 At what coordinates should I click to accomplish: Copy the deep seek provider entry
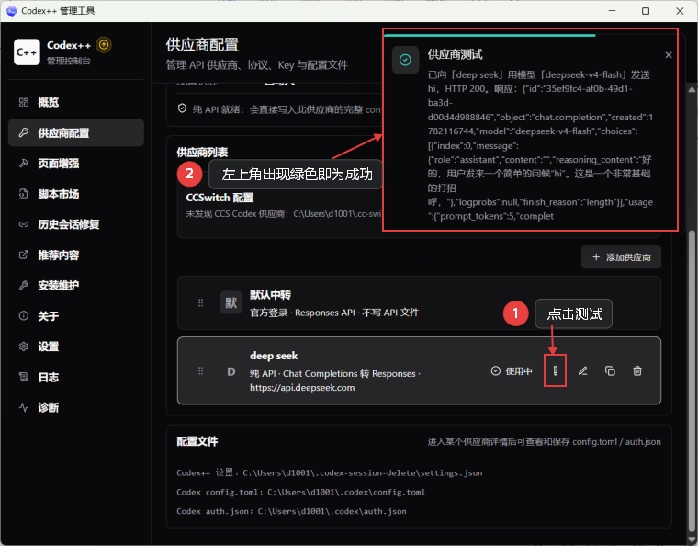point(611,371)
